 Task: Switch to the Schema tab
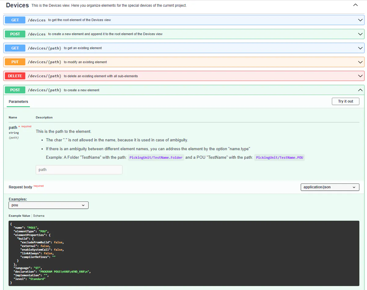tap(39, 216)
